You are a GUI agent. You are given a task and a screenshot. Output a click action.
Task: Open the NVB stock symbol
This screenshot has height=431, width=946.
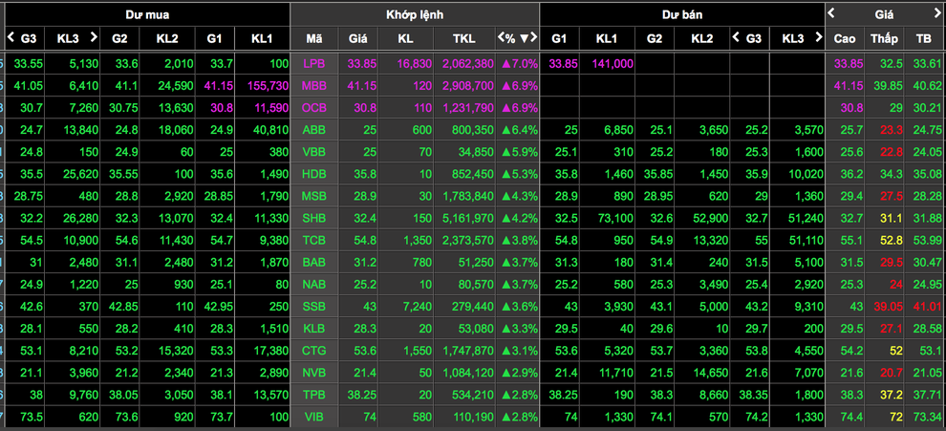coord(313,372)
